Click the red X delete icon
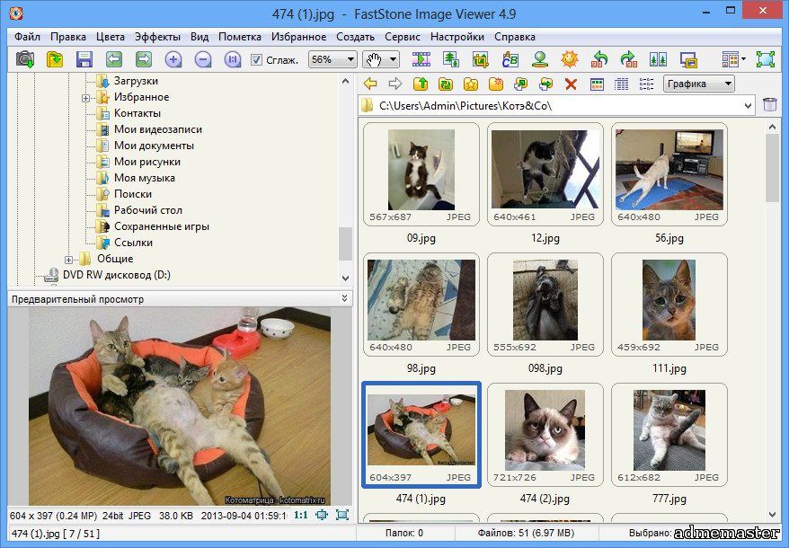This screenshot has height=548, width=789. click(571, 84)
